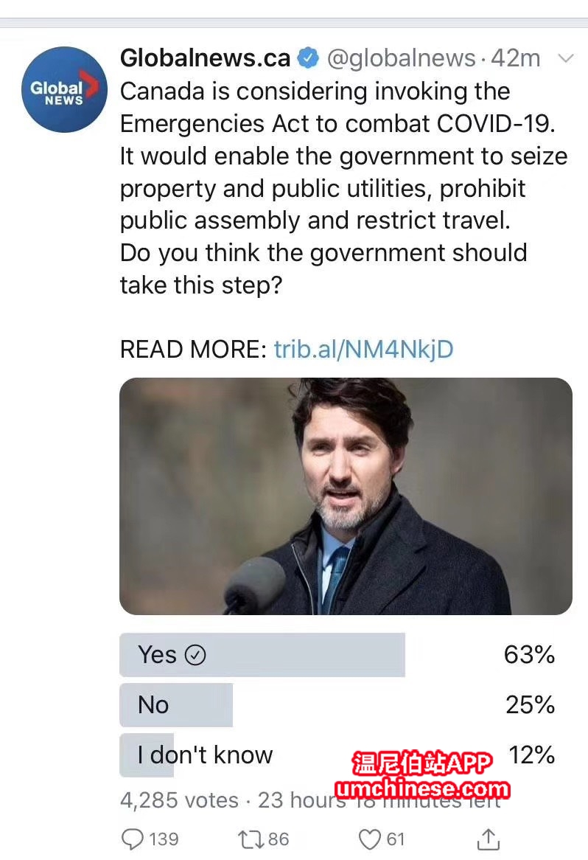Click the 63% result for Yes
Image resolution: width=588 pixels, height=860 pixels.
(x=529, y=655)
